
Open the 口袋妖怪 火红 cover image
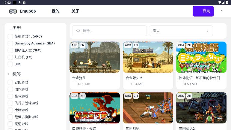pyautogui.click(x=95, y=108)
